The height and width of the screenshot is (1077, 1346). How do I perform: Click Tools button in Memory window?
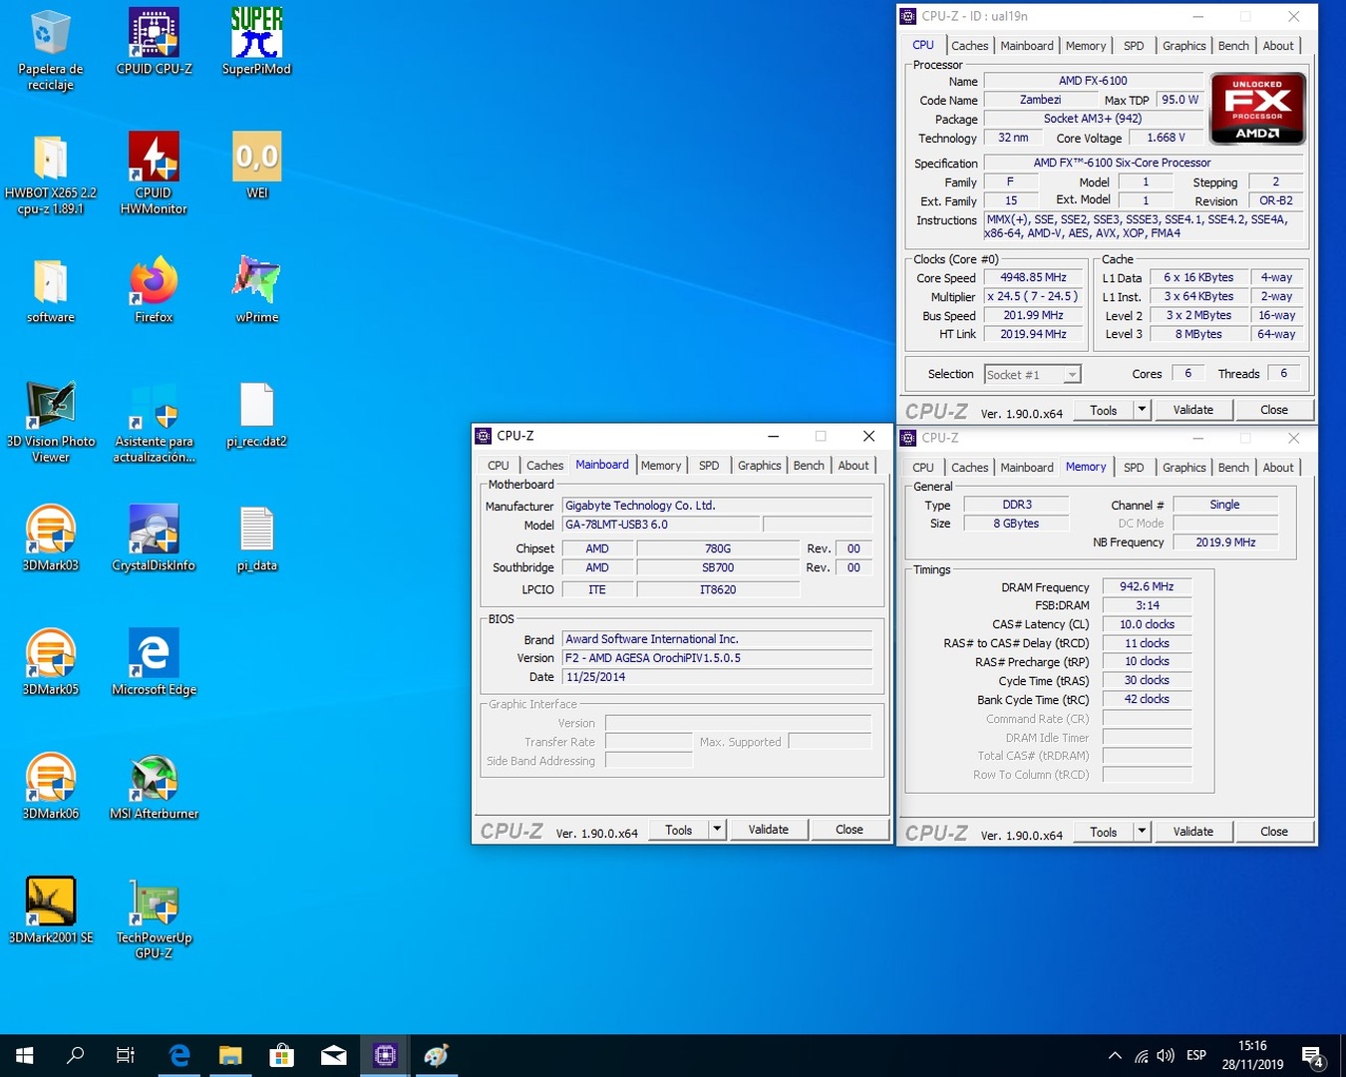(1104, 832)
